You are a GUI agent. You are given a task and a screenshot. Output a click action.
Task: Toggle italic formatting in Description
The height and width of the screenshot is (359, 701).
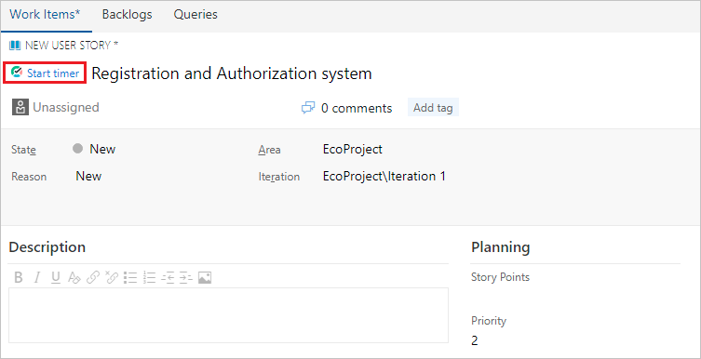pos(37,278)
